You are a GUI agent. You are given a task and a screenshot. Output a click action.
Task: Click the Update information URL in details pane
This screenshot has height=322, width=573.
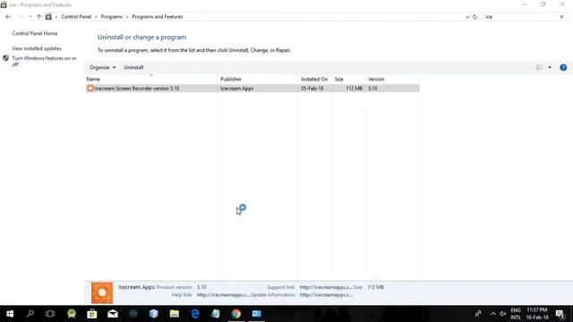click(x=326, y=295)
